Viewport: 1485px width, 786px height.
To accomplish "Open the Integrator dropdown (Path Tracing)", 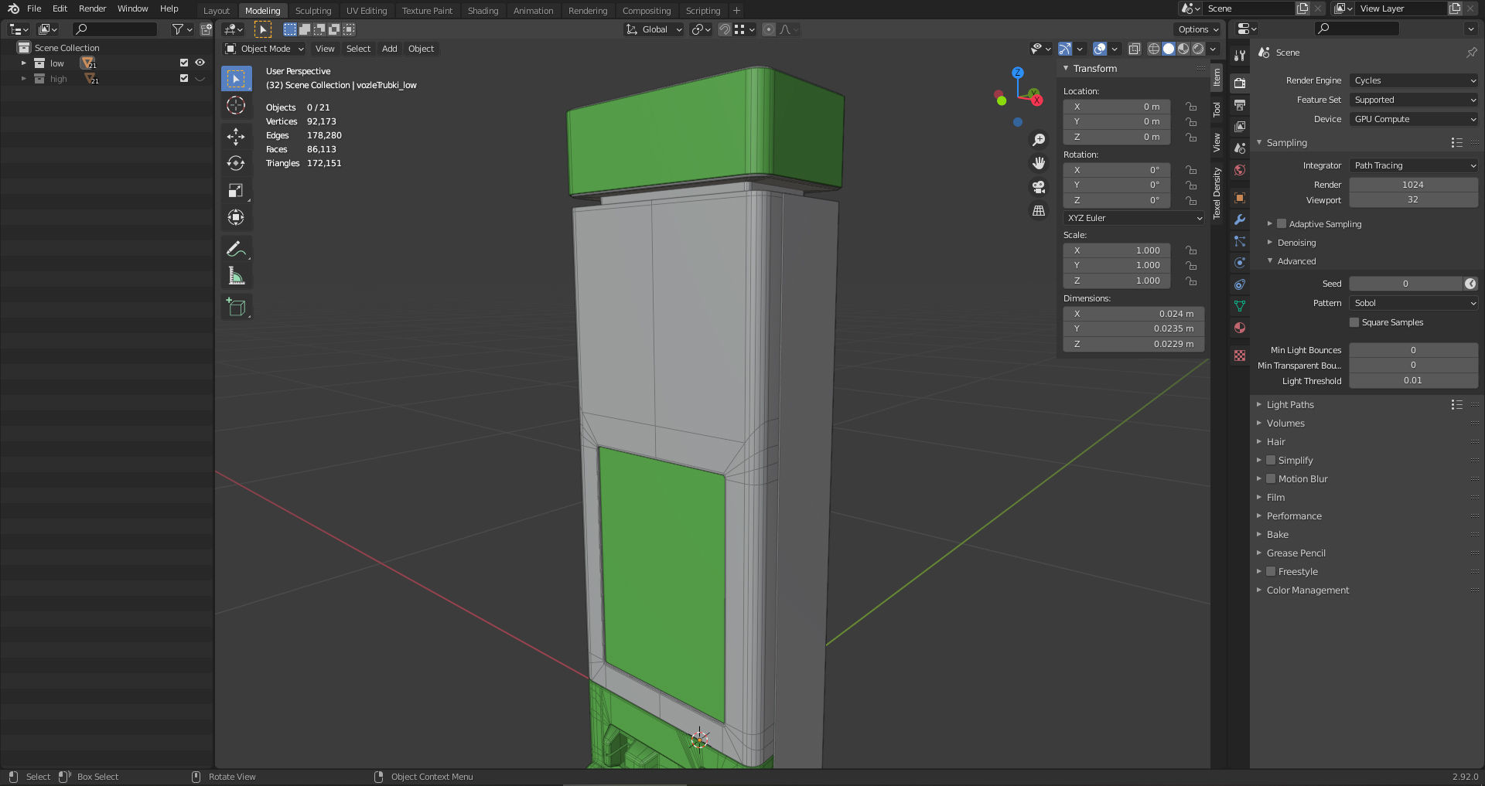I will [1414, 165].
